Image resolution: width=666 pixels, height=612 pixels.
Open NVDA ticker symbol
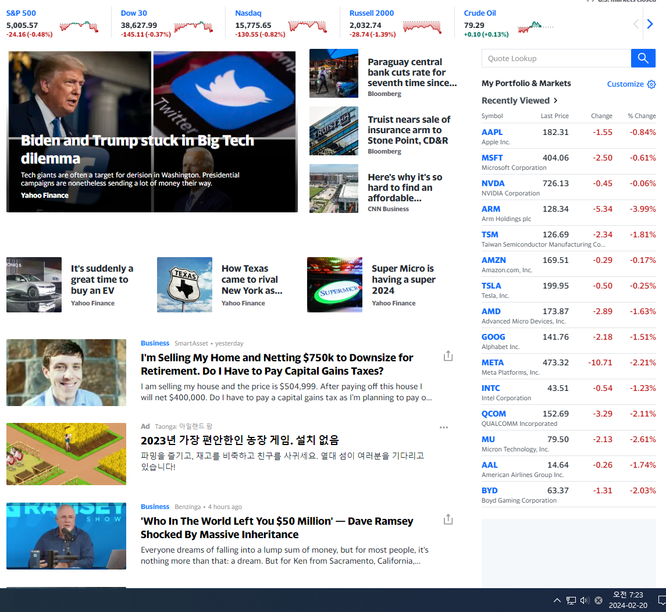point(493,183)
